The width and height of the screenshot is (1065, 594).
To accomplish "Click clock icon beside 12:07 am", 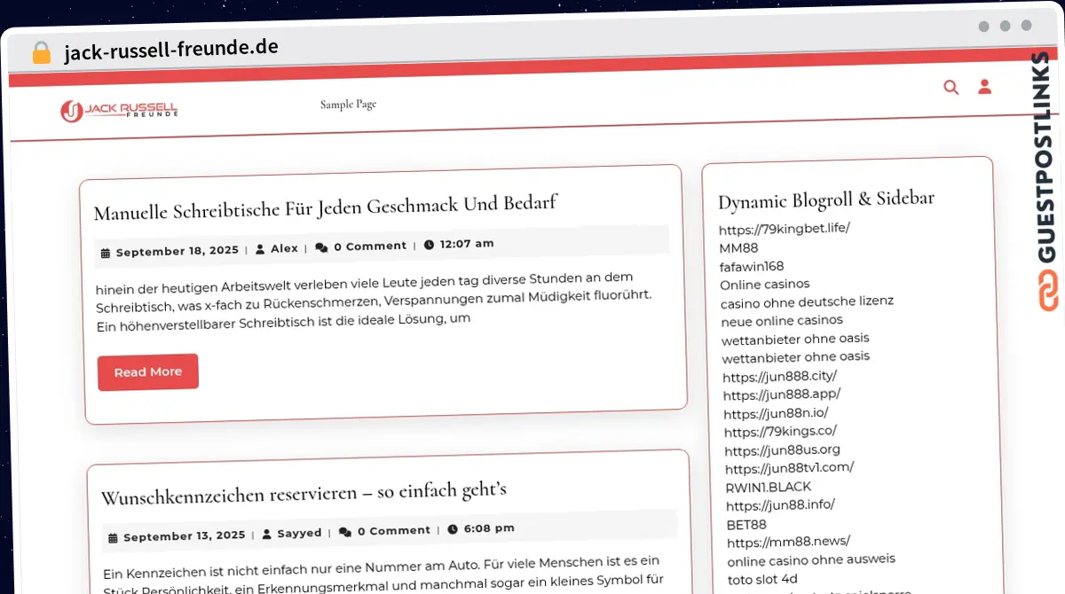I will click(430, 244).
